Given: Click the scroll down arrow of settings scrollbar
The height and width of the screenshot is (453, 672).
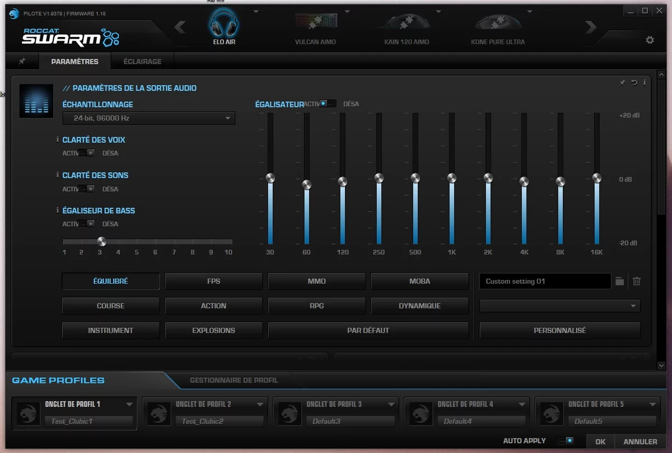Looking at the screenshot, I should 661,366.
